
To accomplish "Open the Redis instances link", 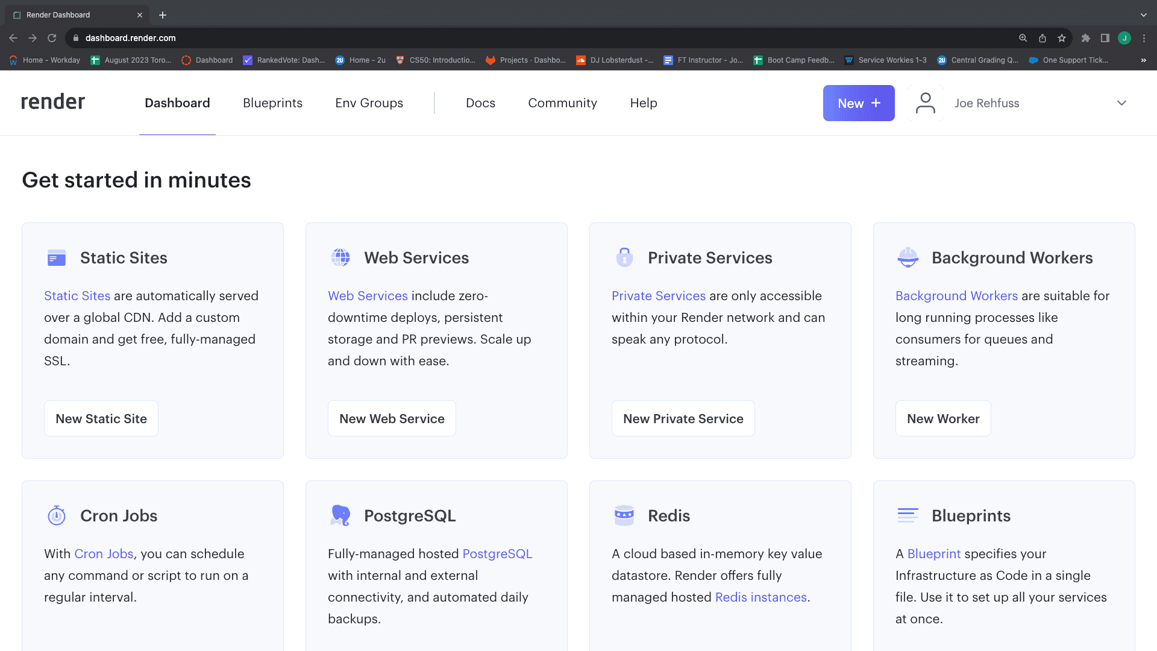I will pyautogui.click(x=760, y=597).
